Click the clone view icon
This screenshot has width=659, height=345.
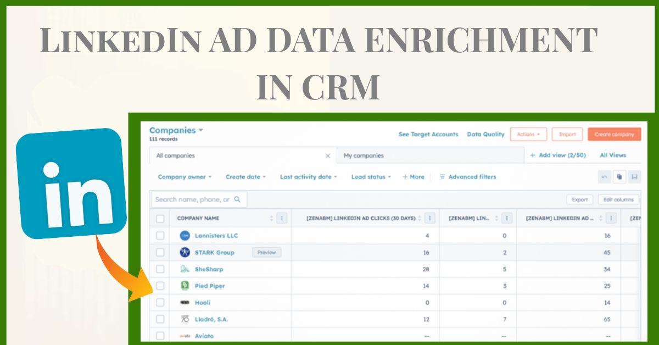(619, 177)
